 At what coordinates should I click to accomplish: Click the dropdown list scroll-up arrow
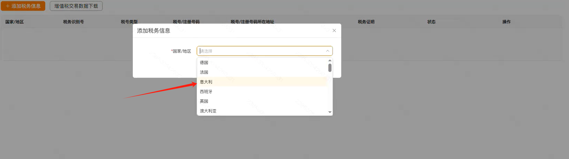(330, 60)
